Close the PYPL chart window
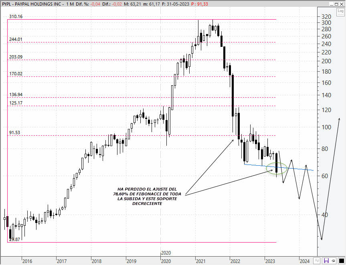Screen dimensions: 346x265 coord(341,4)
